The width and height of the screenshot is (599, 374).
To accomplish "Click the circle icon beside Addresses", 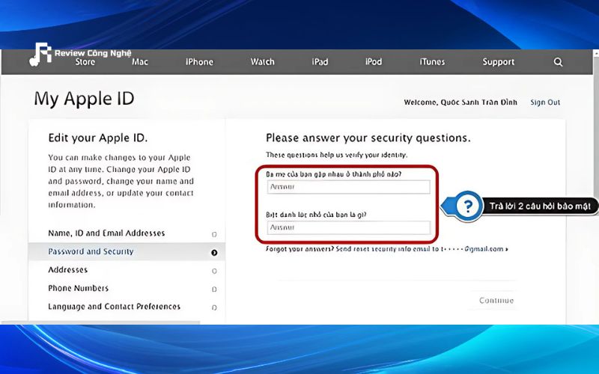I will (x=214, y=271).
